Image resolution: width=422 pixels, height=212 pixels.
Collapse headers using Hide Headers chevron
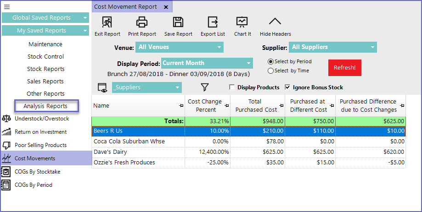[x=275, y=22]
